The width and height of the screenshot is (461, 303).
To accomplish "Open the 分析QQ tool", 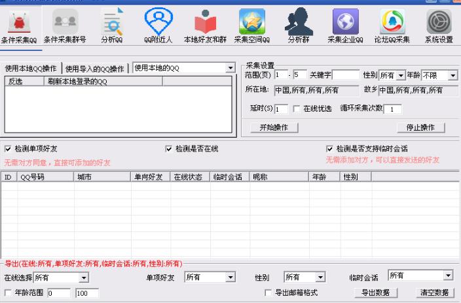I will click(x=112, y=27).
